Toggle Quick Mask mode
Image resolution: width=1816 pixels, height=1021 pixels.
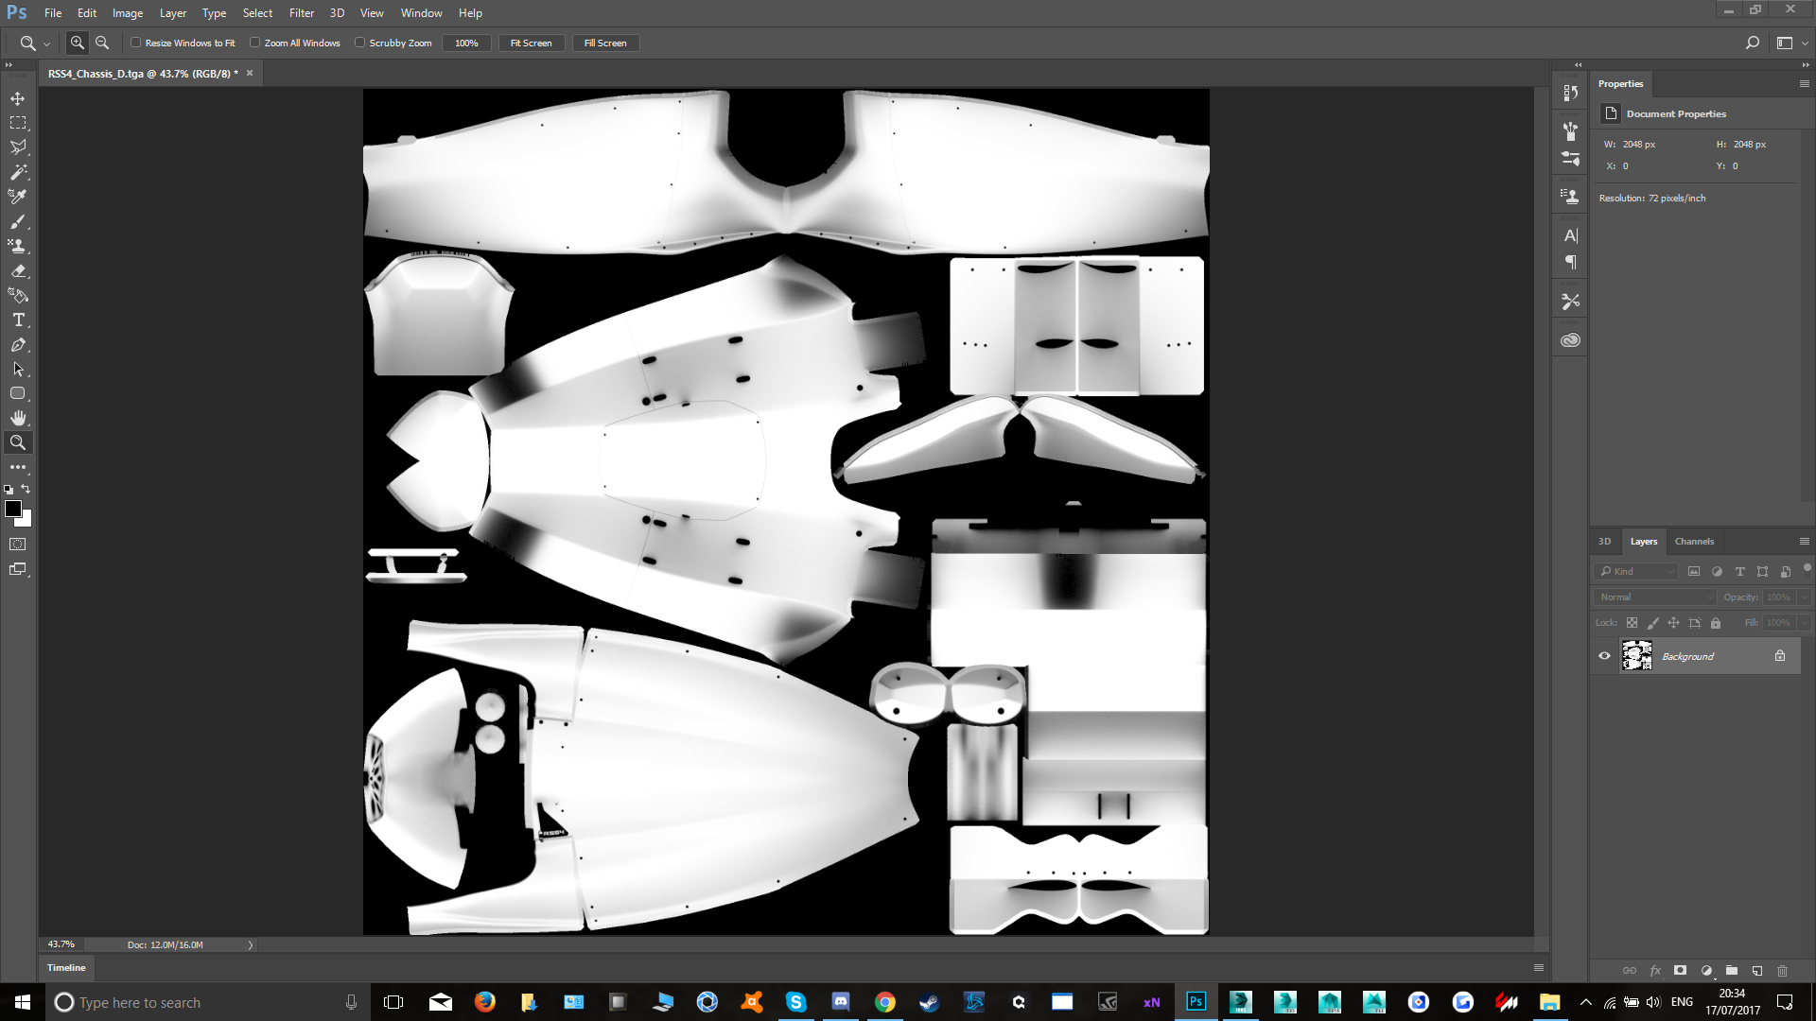pyautogui.click(x=18, y=545)
